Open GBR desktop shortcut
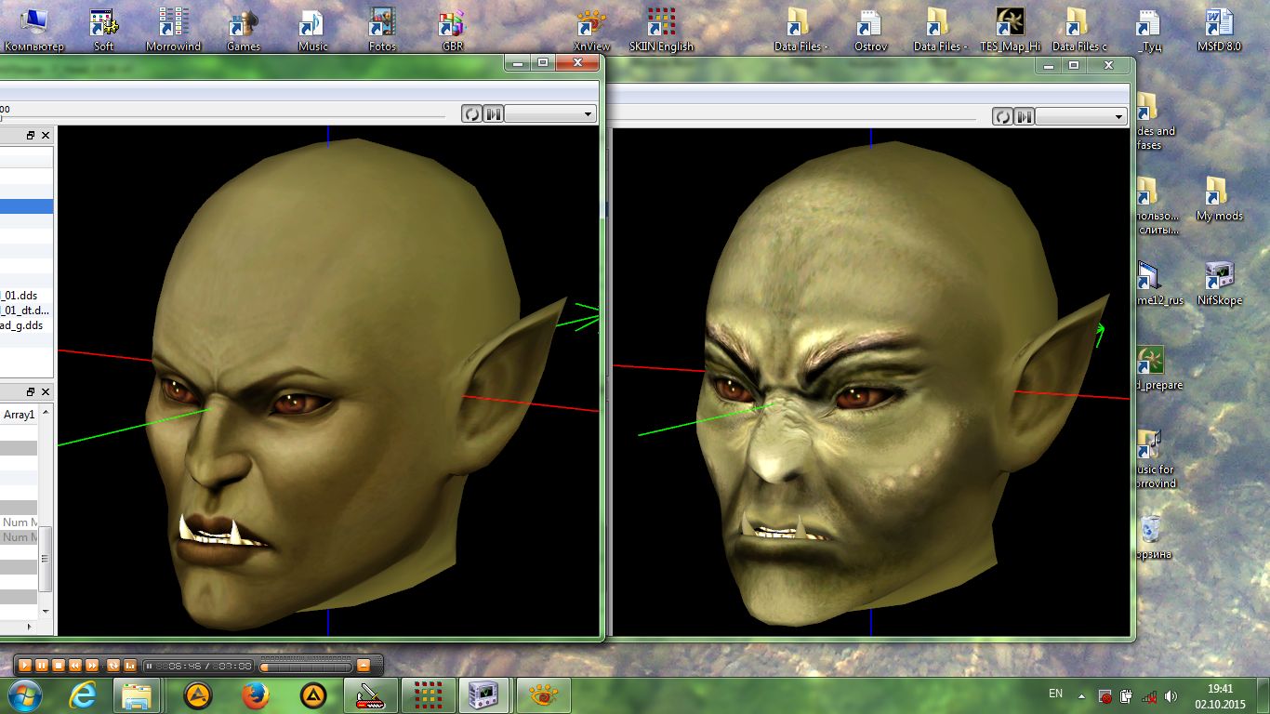 click(x=452, y=28)
